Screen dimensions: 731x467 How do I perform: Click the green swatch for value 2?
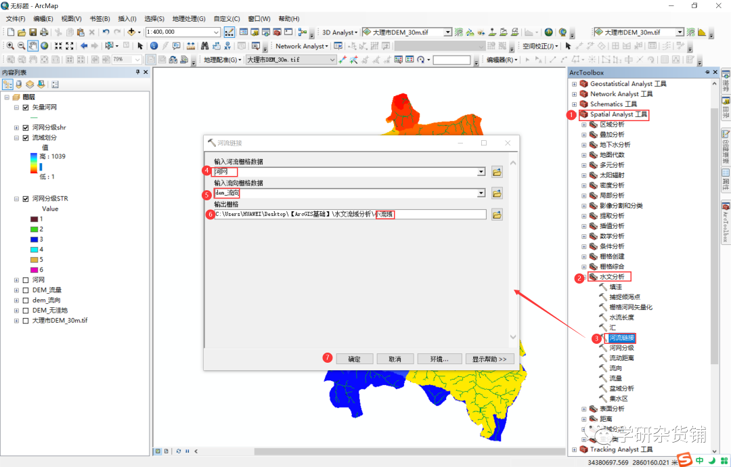(34, 229)
